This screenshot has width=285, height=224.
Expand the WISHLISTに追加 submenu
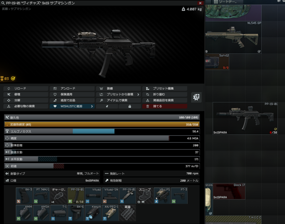72,106
